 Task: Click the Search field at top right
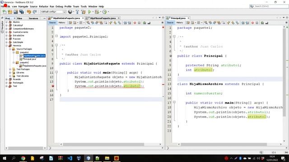pos(269,6)
